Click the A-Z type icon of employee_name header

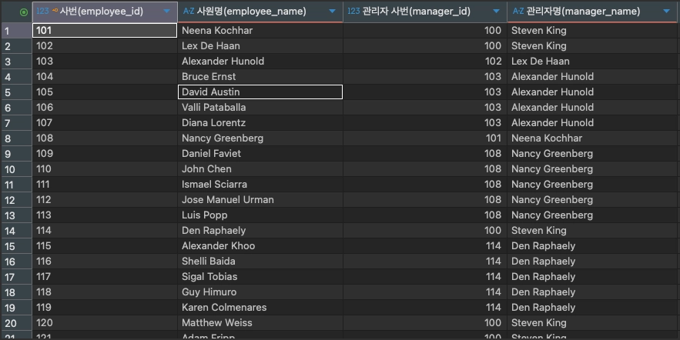coord(188,12)
